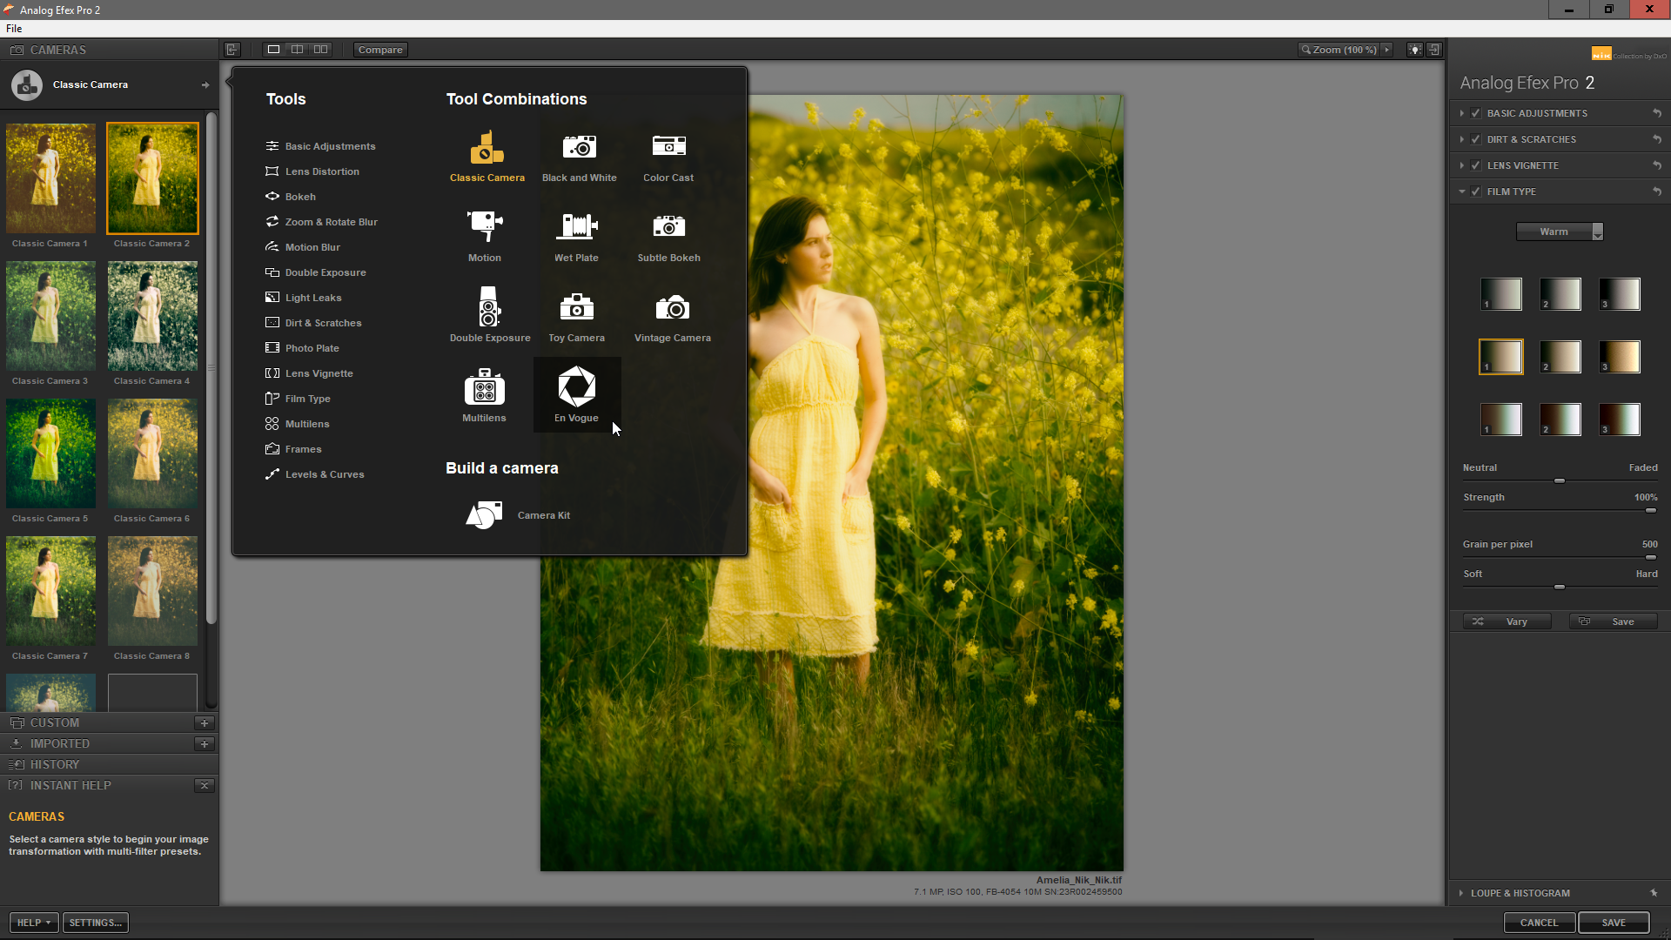Uncheck the Dirt & Scratches checkbox
1671x940 pixels.
coord(1476,139)
